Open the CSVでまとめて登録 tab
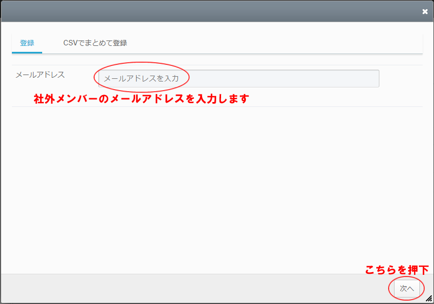The height and width of the screenshot is (304, 434). pyautogui.click(x=95, y=43)
